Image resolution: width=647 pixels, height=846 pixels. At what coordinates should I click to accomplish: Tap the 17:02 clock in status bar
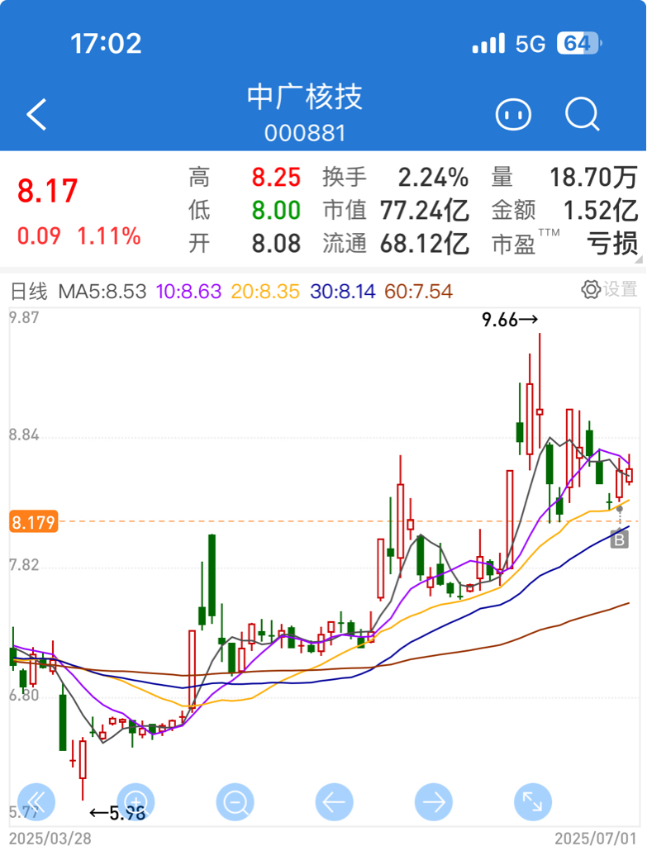[x=106, y=44]
